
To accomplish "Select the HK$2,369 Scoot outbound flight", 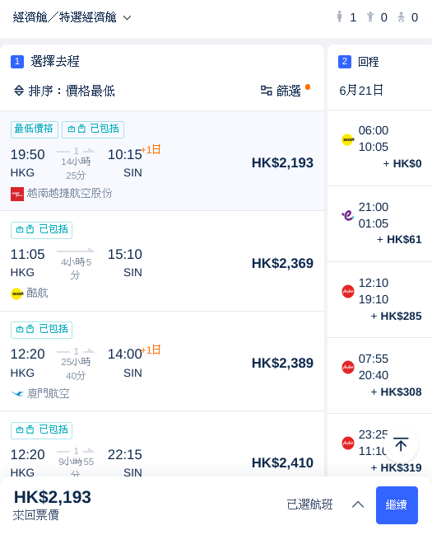I will coord(162,261).
